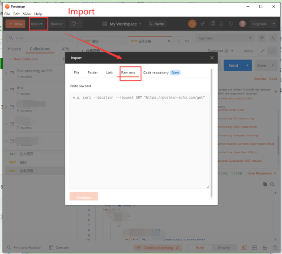The width and height of the screenshot is (282, 254).
Task: Open notifications bell icon
Action: (221, 24)
